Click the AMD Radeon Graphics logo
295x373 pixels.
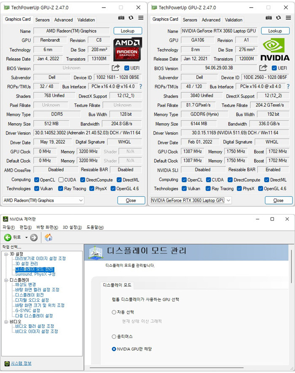click(127, 49)
